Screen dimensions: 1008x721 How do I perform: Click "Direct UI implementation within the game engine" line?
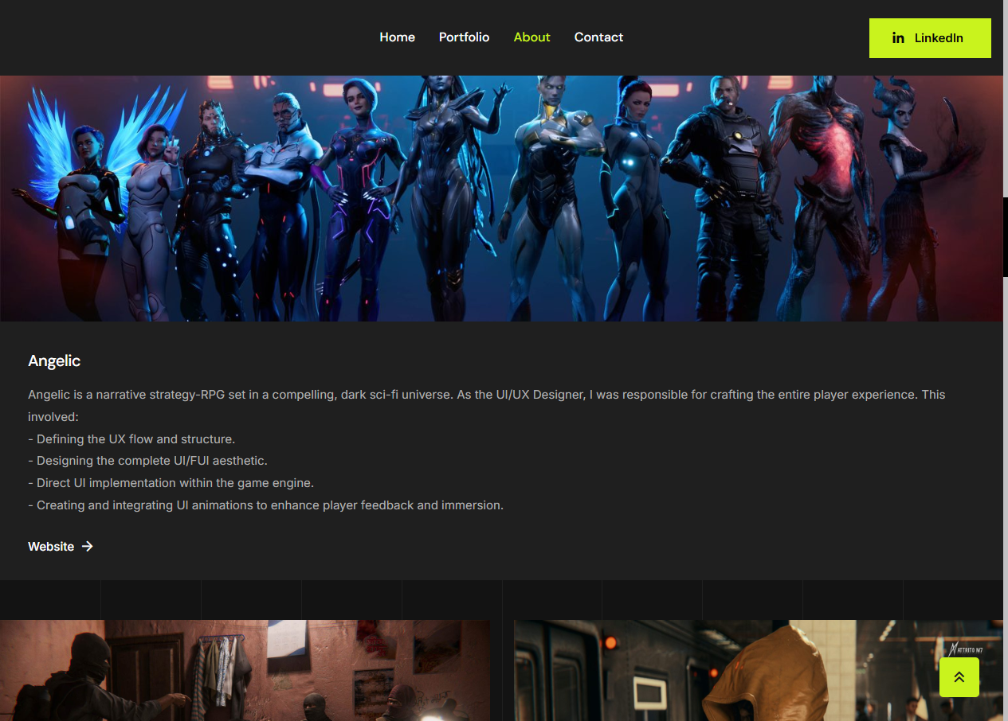point(171,483)
